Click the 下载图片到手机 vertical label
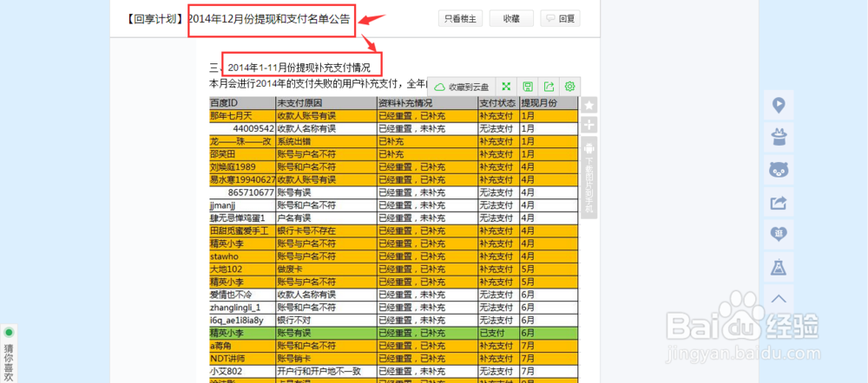 [x=589, y=185]
